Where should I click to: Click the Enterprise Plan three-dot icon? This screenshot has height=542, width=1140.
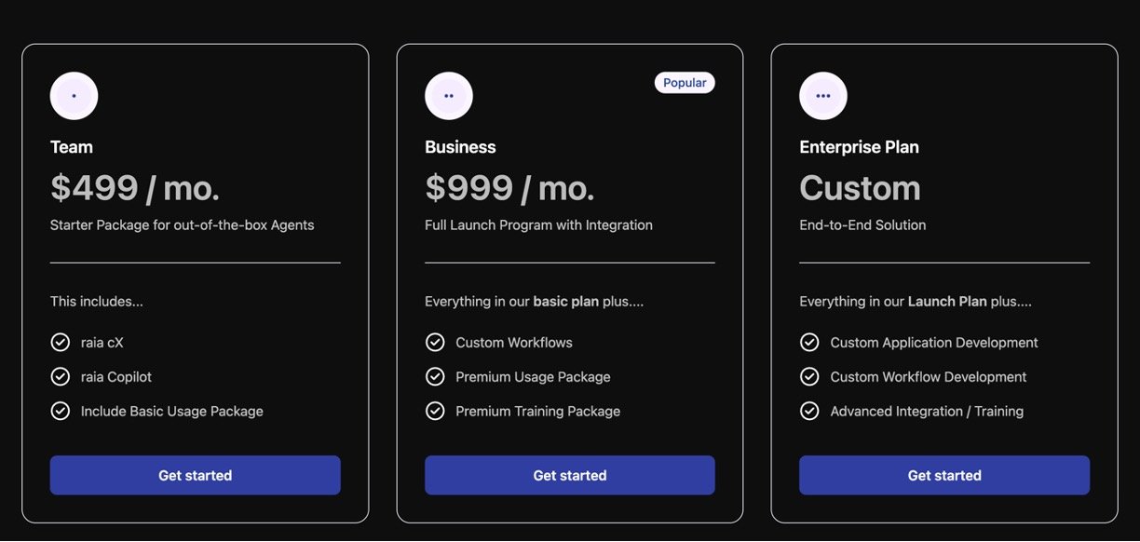tap(823, 96)
